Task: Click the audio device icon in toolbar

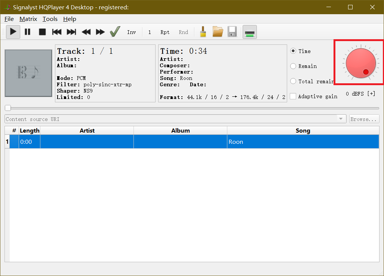Action: coord(249,32)
